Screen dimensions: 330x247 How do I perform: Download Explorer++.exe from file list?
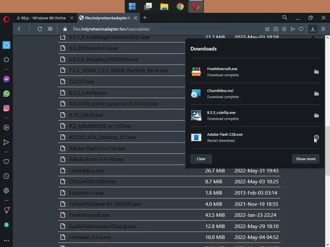pos(86,193)
